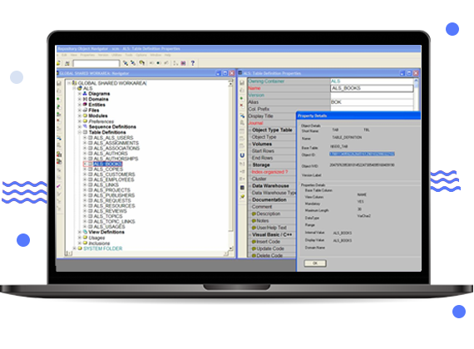Click the Insert Code bubble icon
The width and height of the screenshot is (474, 349).
[254, 242]
